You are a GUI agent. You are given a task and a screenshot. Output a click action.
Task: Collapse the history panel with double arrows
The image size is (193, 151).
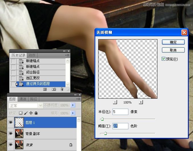pos(64,51)
